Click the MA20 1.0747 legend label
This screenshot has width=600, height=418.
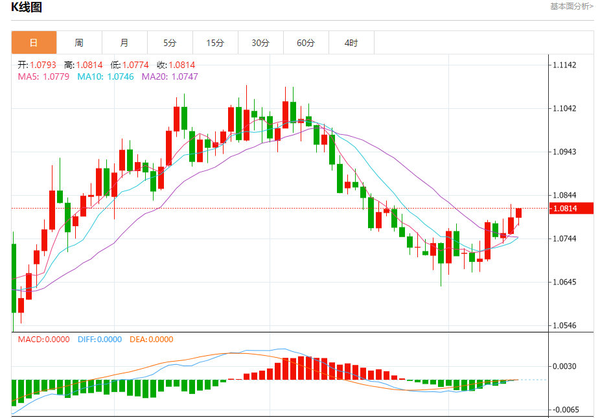click(170, 76)
